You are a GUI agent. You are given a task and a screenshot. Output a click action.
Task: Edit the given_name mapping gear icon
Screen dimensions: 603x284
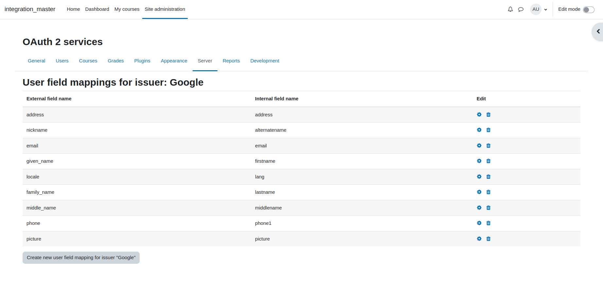479,161
